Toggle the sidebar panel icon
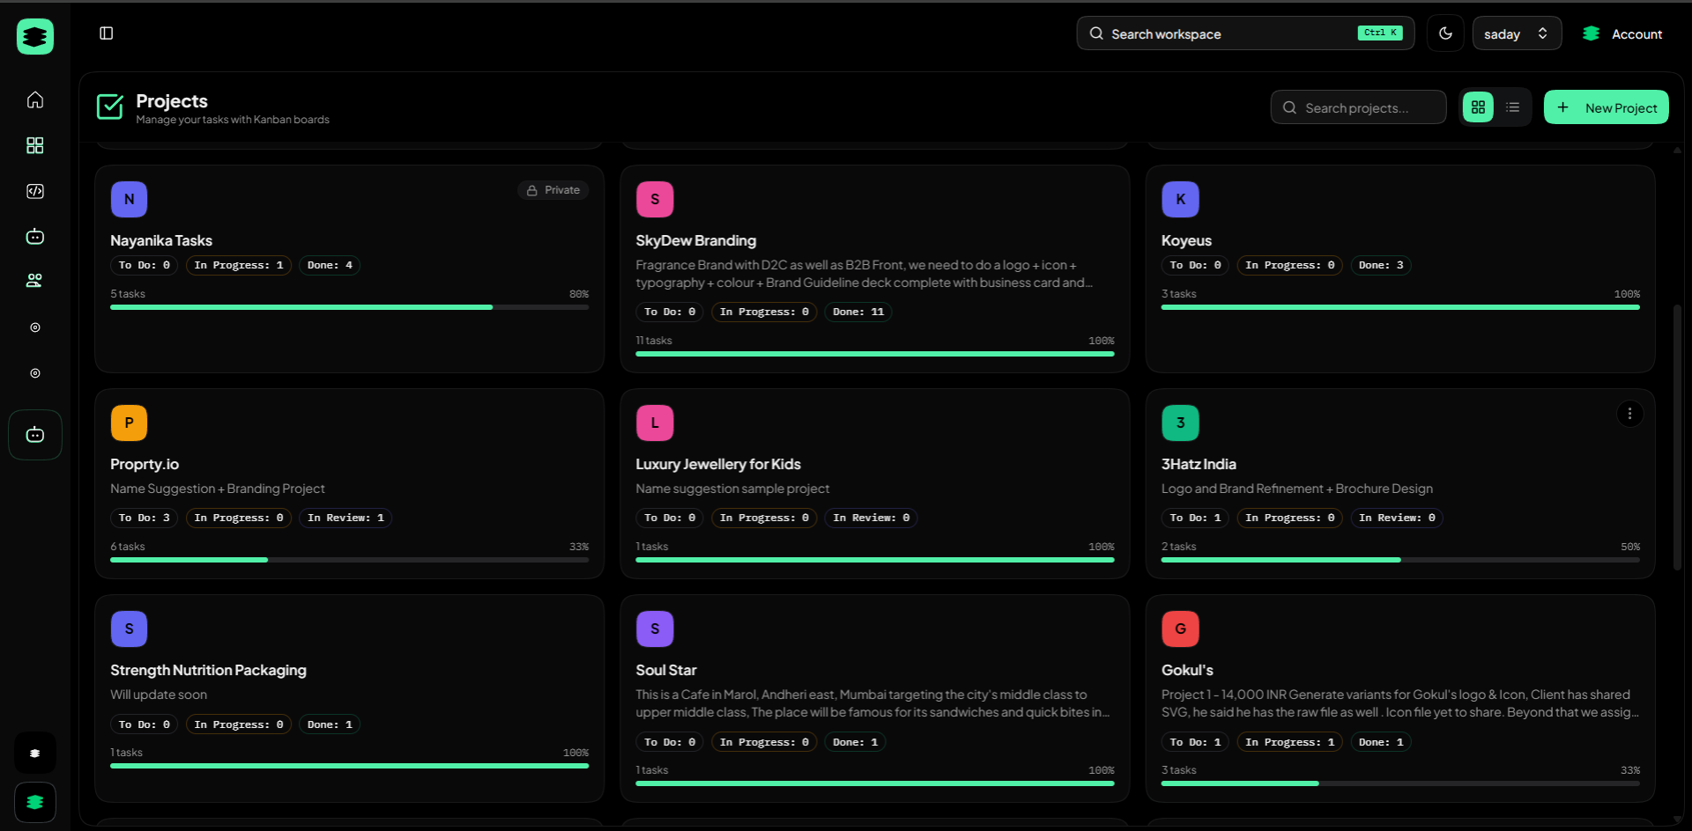This screenshot has width=1692, height=831. pyautogui.click(x=107, y=33)
